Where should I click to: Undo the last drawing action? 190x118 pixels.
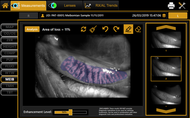click(105, 29)
